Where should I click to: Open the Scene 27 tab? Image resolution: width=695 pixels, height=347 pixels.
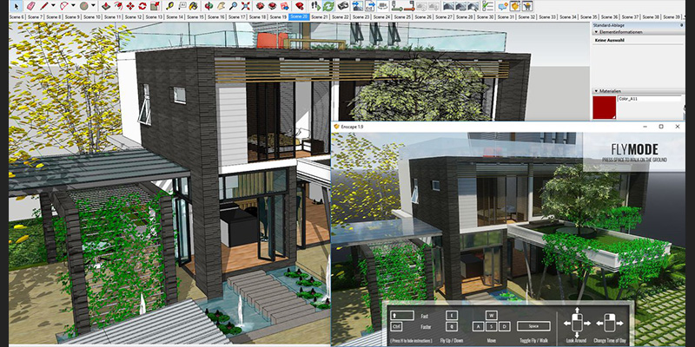tap(444, 16)
